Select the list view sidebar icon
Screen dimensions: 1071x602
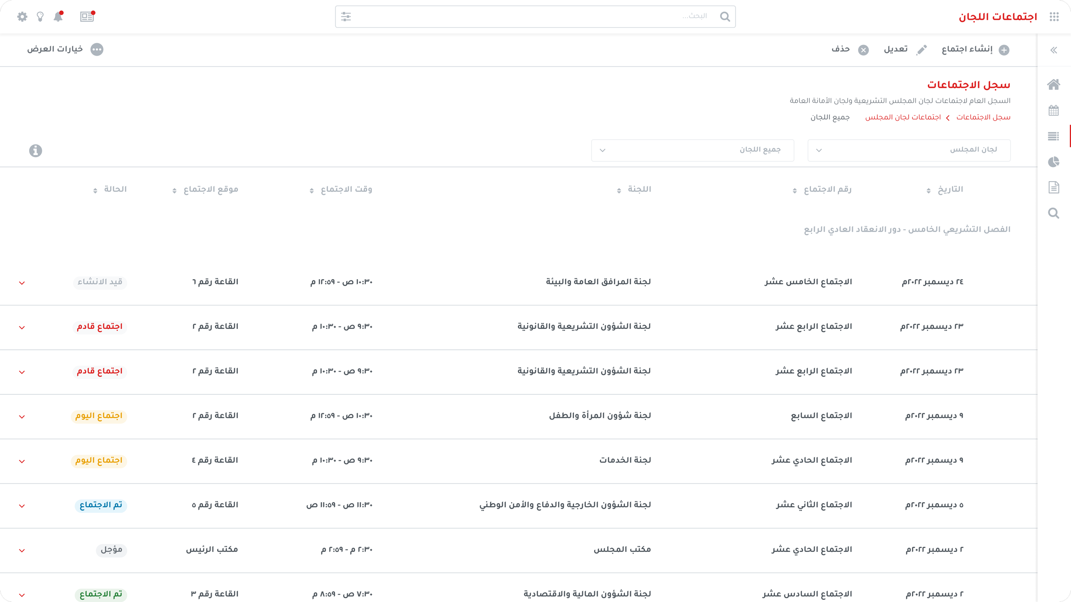[1053, 136]
